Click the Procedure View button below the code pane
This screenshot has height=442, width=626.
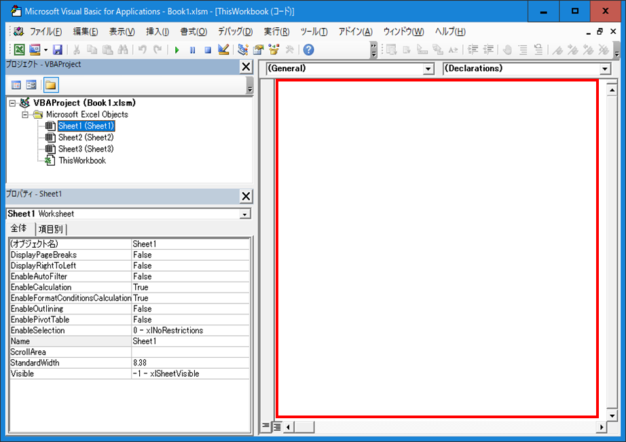click(266, 426)
